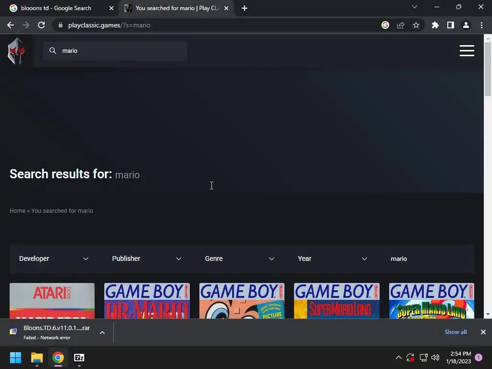
Task: Expand the Publisher filter dropdown
Action: click(x=147, y=258)
